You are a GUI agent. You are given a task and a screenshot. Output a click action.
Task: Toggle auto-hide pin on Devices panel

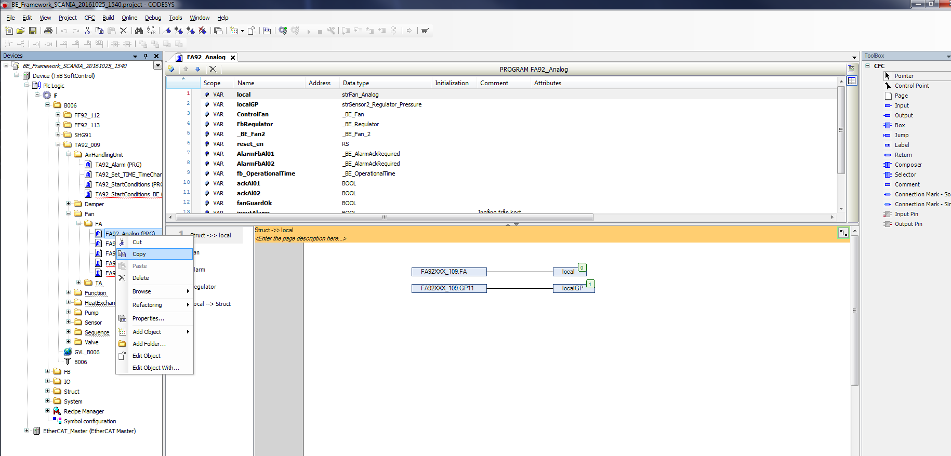tap(146, 56)
